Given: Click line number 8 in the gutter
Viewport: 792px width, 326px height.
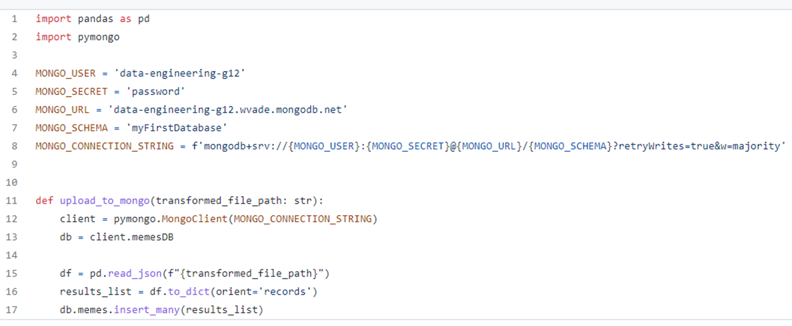Looking at the screenshot, I should [x=14, y=146].
